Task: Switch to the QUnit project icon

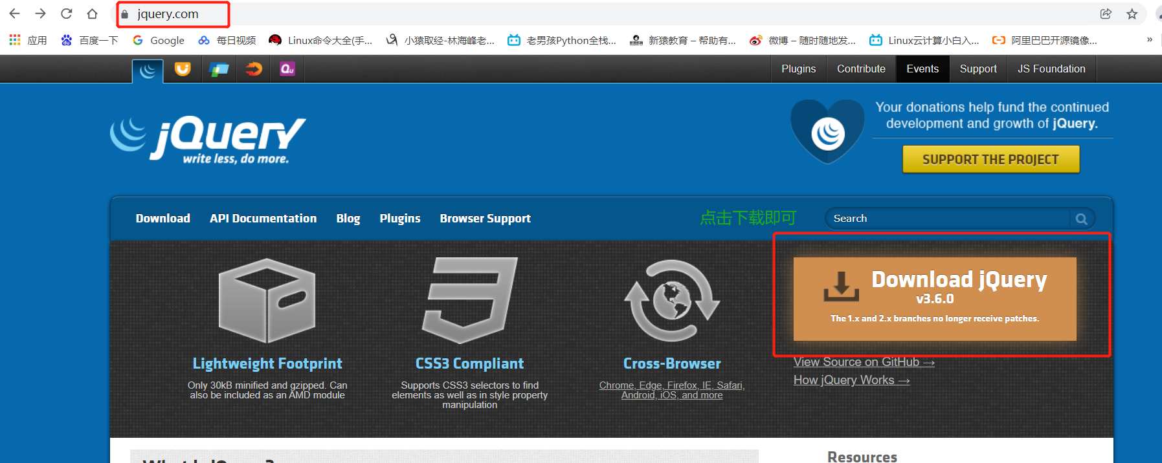Action: (x=287, y=69)
